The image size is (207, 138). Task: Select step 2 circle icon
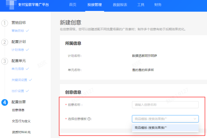point(4,42)
